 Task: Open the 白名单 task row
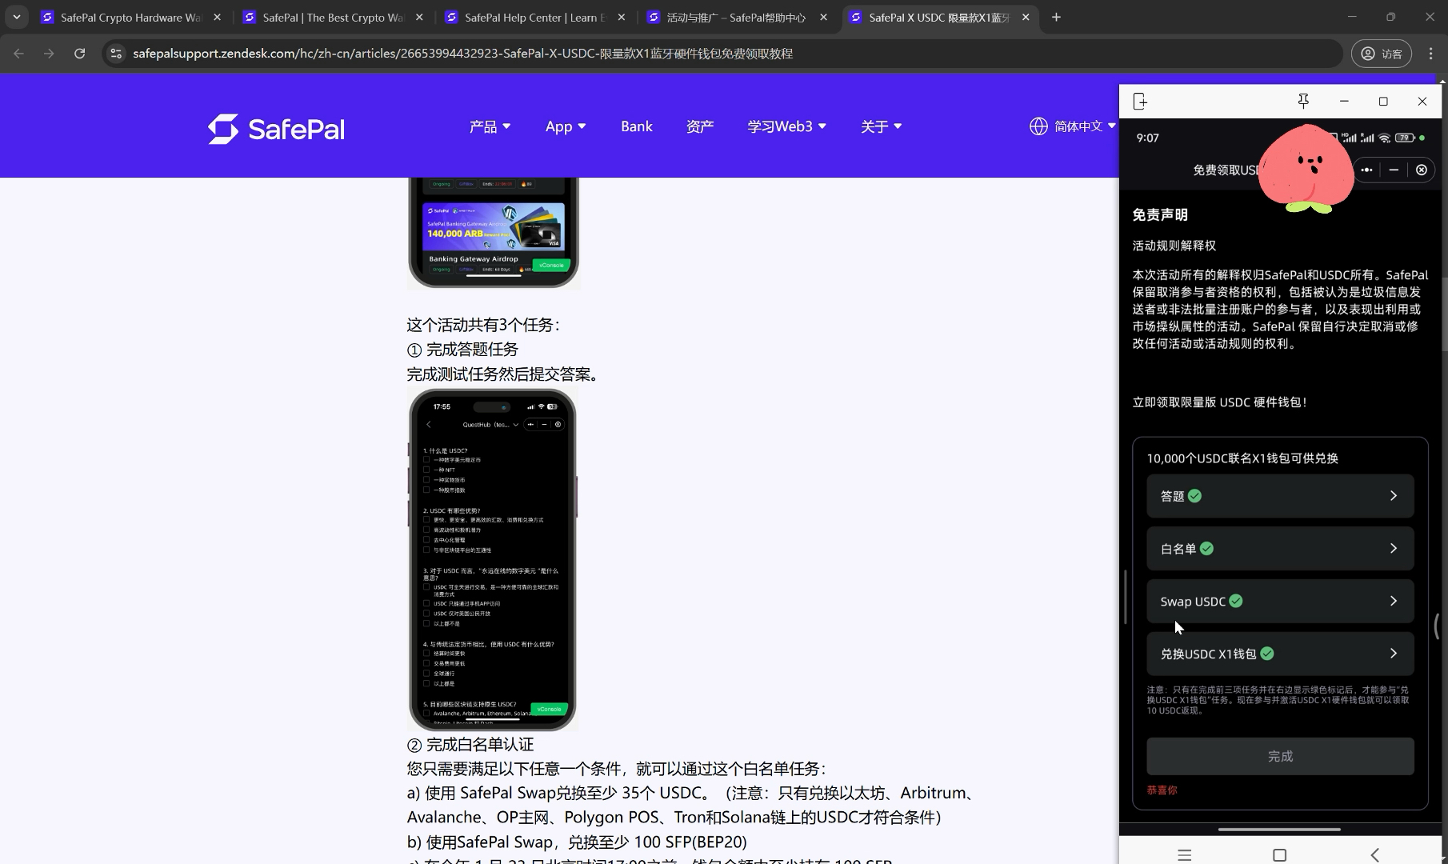click(1280, 549)
